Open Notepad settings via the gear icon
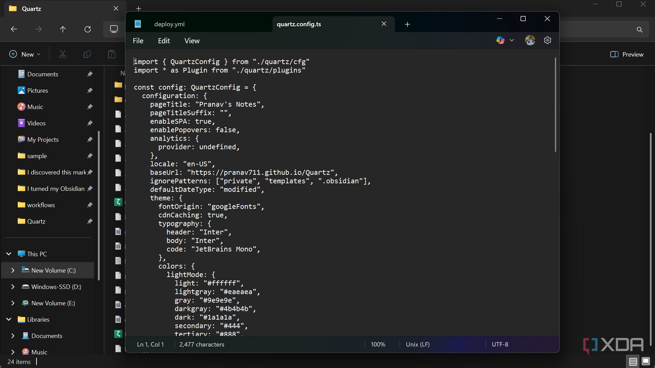655x368 pixels. coord(547,40)
